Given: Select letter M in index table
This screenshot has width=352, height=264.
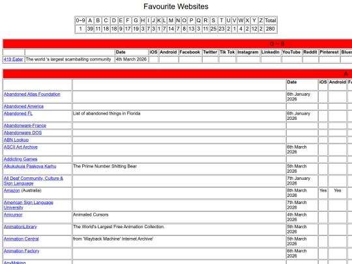Looking at the screenshot, I should [x=171, y=21].
